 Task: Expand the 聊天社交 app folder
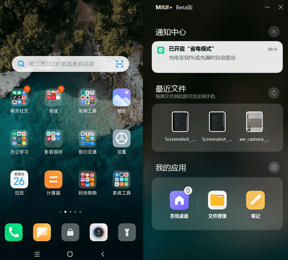click(x=19, y=98)
